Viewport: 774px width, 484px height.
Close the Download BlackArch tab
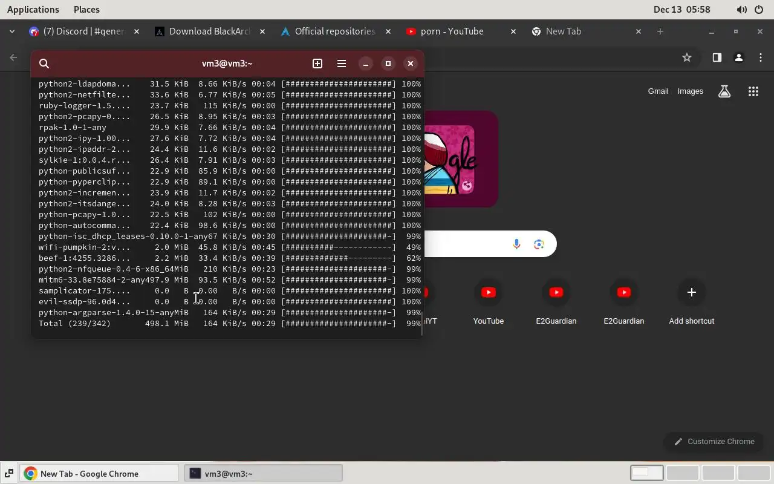pyautogui.click(x=262, y=31)
